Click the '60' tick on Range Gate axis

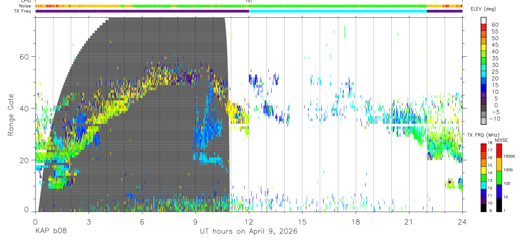click(x=25, y=57)
